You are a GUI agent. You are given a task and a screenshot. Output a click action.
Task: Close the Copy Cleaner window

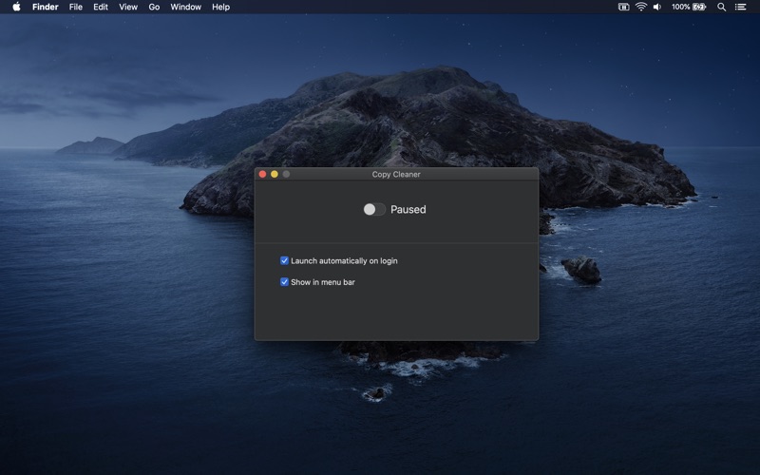263,174
